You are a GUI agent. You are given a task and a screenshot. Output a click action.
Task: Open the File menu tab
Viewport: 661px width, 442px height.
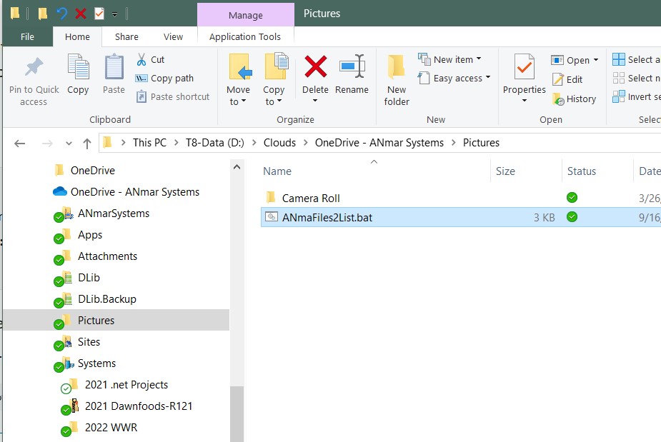(27, 37)
